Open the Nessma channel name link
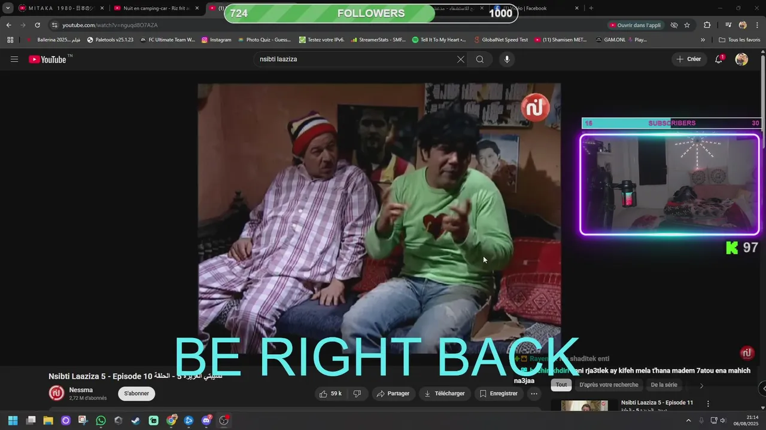The image size is (766, 430). click(x=81, y=390)
